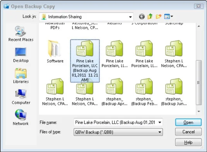Select stephen_ Backup Apr file
Image resolution: width=207 pixels, height=152 pixels.
coord(115,92)
